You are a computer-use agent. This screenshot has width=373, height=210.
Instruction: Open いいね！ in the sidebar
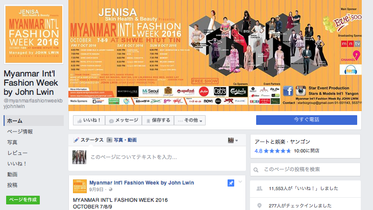(17, 164)
